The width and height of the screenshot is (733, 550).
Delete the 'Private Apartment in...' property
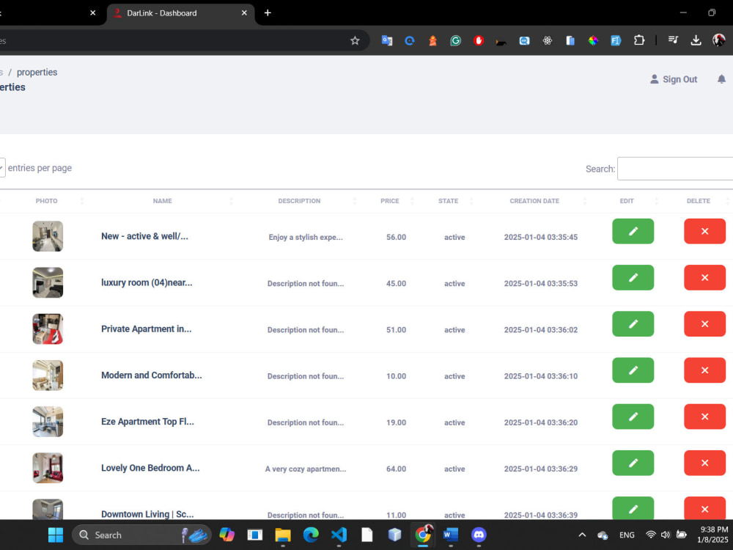(x=704, y=323)
